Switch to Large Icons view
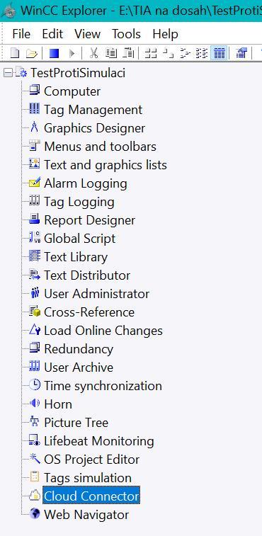 click(x=151, y=54)
